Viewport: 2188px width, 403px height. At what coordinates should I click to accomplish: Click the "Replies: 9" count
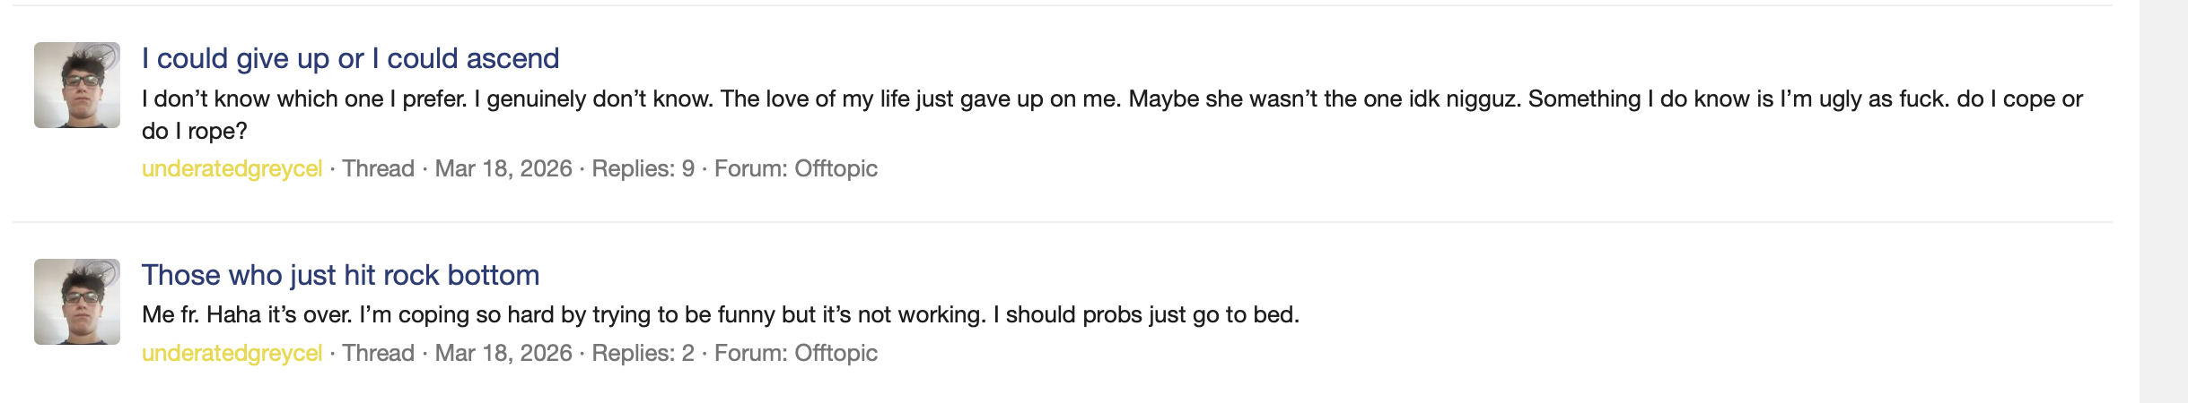pyautogui.click(x=643, y=169)
